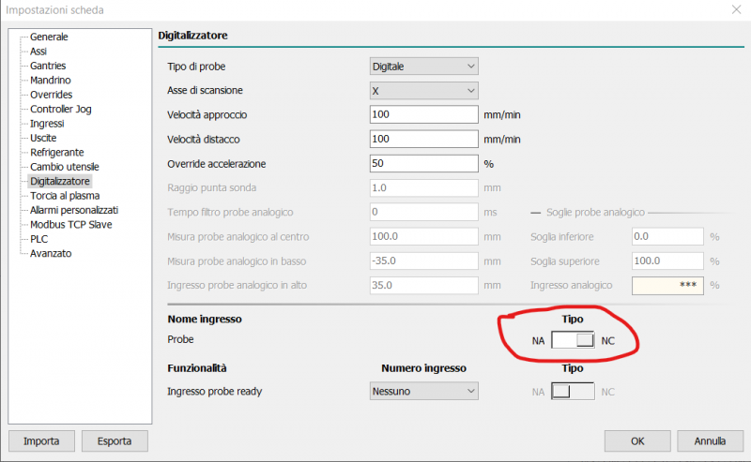This screenshot has width=751, height=462.
Task: Open the Ingresso probe ready Nessuno dropdown
Action: [424, 391]
